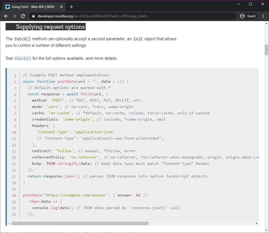Maximize the browser window
This screenshot has width=269, height=233.
pyautogui.click(x=251, y=4)
